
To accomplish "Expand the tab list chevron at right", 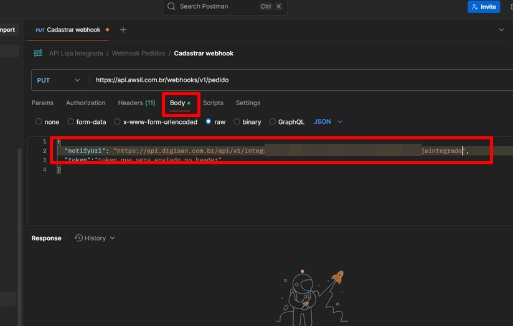I will click(501, 30).
